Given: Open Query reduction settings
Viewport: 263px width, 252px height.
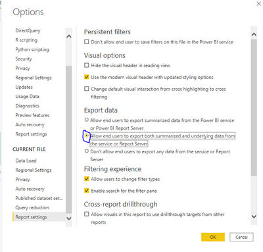Looking at the screenshot, I should 32,208.
